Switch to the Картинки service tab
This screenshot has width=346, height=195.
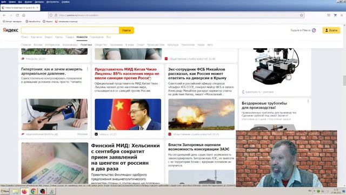point(36,37)
